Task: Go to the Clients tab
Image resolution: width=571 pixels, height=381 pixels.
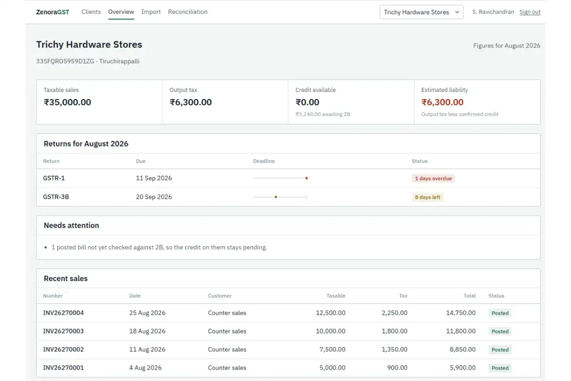Action: click(x=91, y=12)
